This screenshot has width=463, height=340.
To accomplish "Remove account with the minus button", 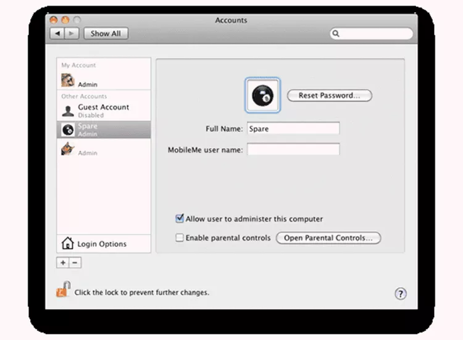I will point(75,262).
